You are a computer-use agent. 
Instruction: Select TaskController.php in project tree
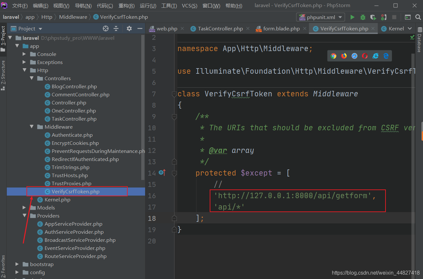74,119
